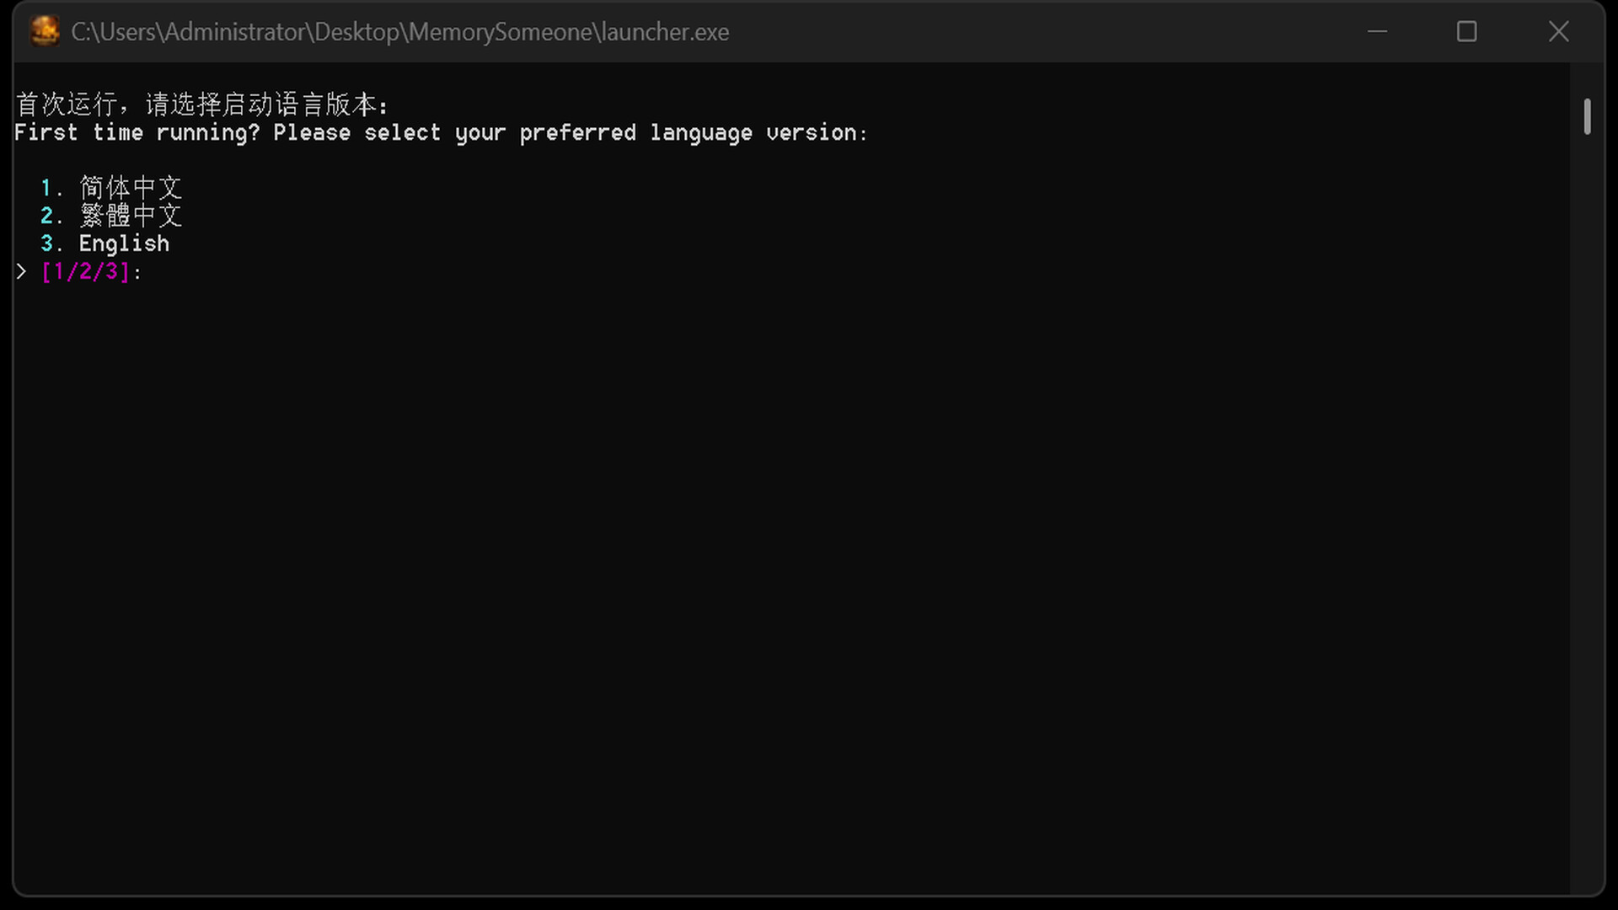The image size is (1618, 910).
Task: Click the Chinese first-run instruction line
Action: point(202,104)
